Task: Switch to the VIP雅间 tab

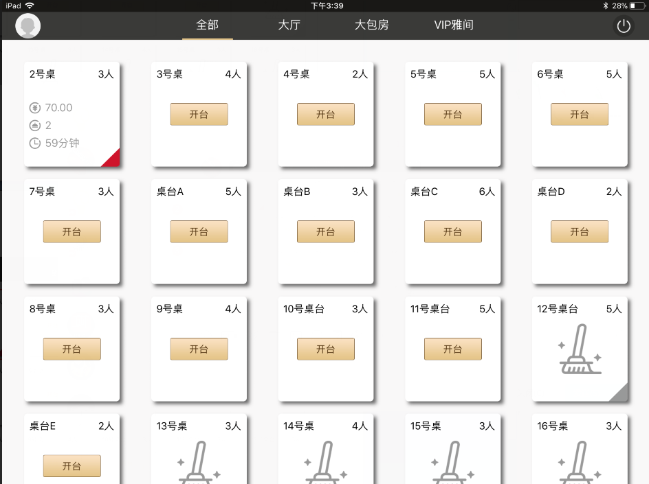Action: pos(454,25)
